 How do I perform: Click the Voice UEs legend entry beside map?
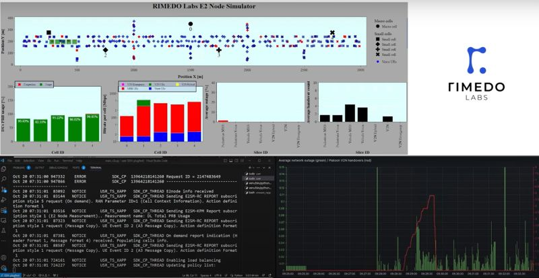386,61
